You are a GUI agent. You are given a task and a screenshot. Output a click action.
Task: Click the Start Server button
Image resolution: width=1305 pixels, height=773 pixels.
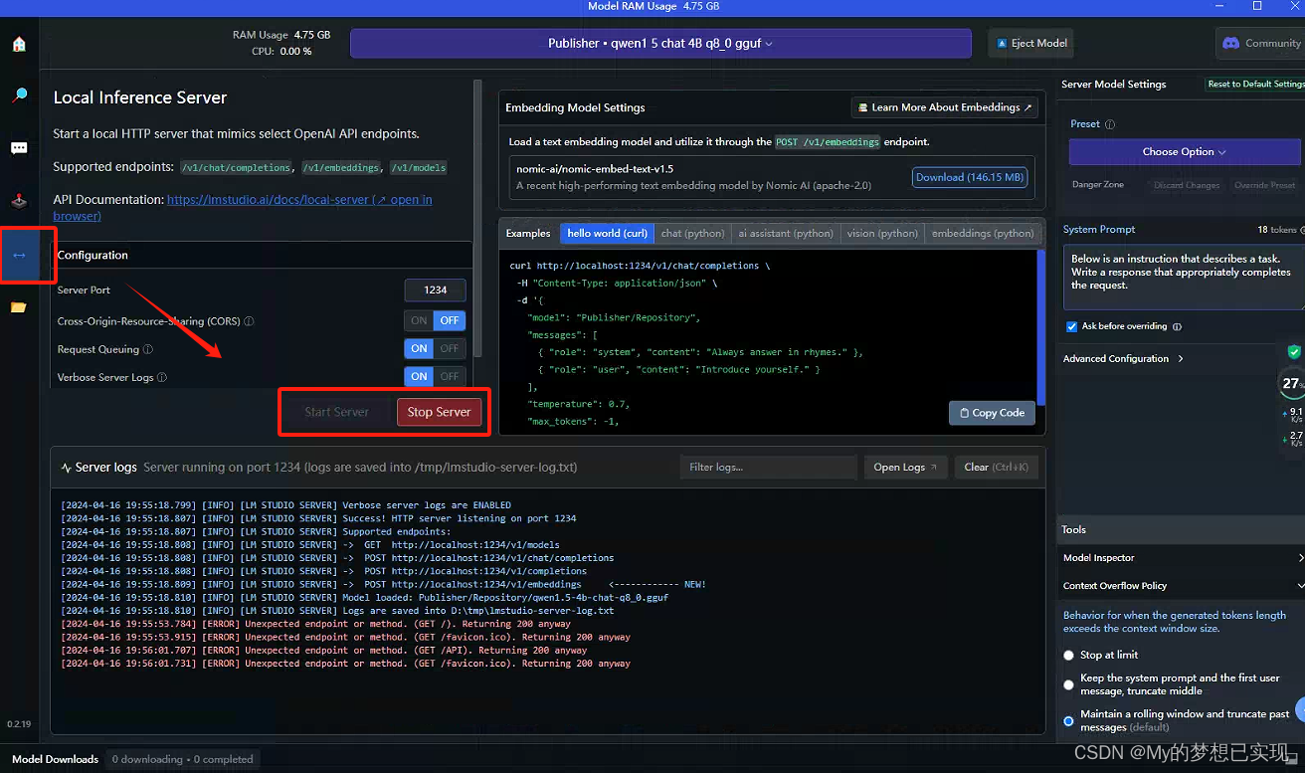(336, 412)
